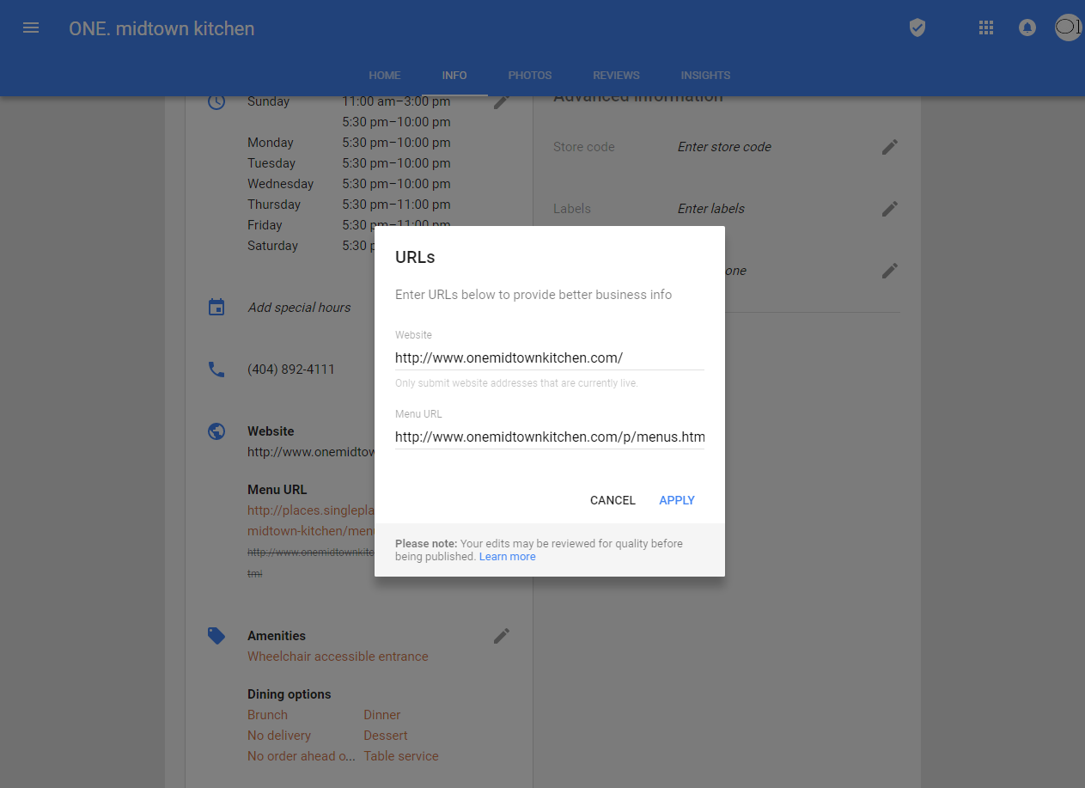Switch to the INSIGHTS tab
Image resolution: width=1085 pixels, height=788 pixels.
point(705,76)
